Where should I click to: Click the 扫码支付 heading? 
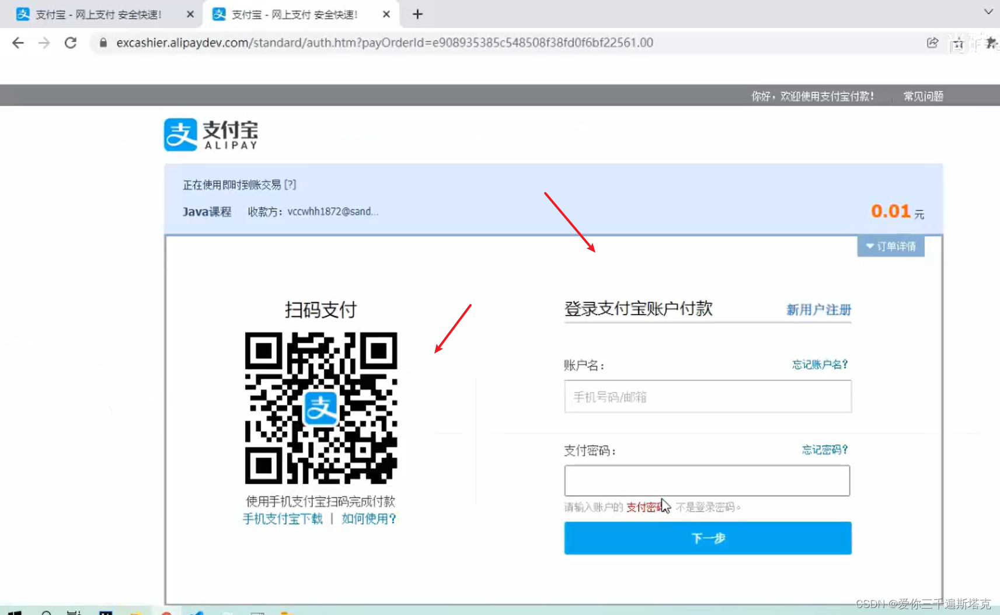tap(320, 309)
